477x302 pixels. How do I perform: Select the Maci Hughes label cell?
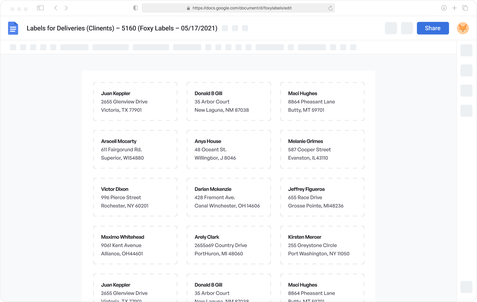pos(322,101)
